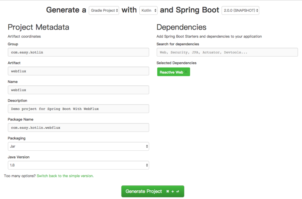302x199 pixels.
Task: Open the Gradle Project type dropdown
Action: click(x=104, y=11)
